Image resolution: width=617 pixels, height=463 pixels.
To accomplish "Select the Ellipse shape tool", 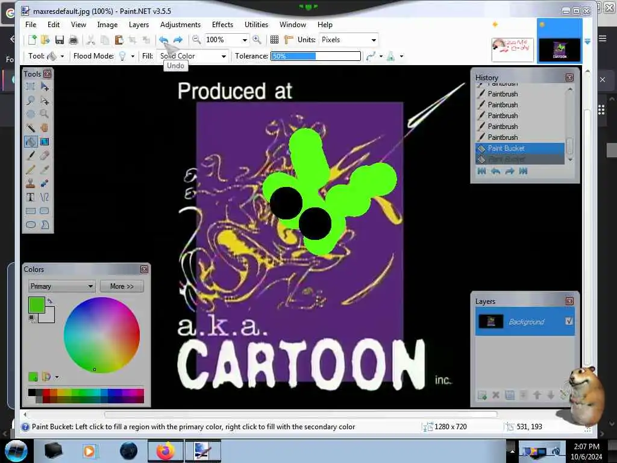I will [x=30, y=225].
